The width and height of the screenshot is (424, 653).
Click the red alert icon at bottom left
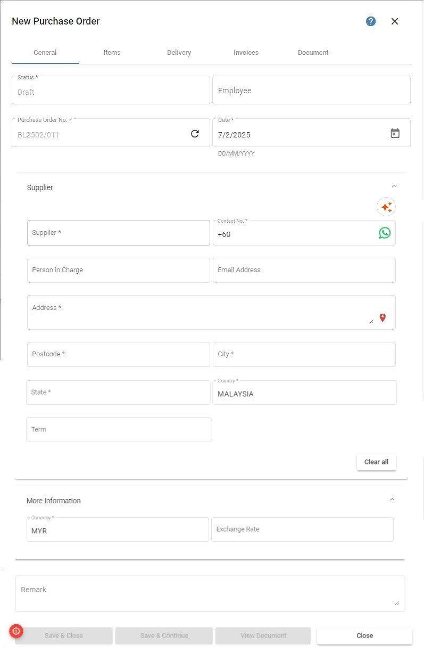pos(16,631)
